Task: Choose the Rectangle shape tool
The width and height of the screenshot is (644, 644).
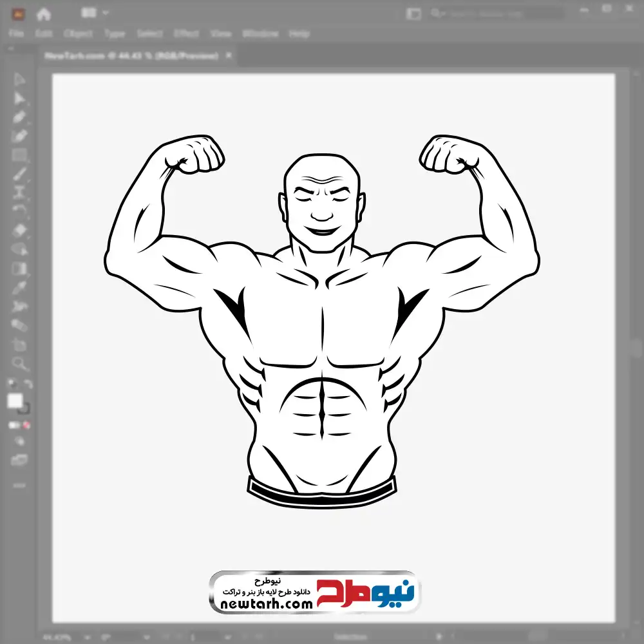Action: click(x=19, y=155)
